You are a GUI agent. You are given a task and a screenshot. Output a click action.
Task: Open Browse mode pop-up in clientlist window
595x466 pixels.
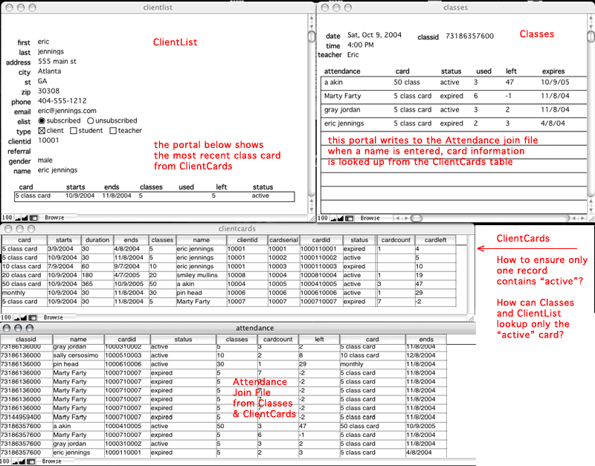(54, 218)
